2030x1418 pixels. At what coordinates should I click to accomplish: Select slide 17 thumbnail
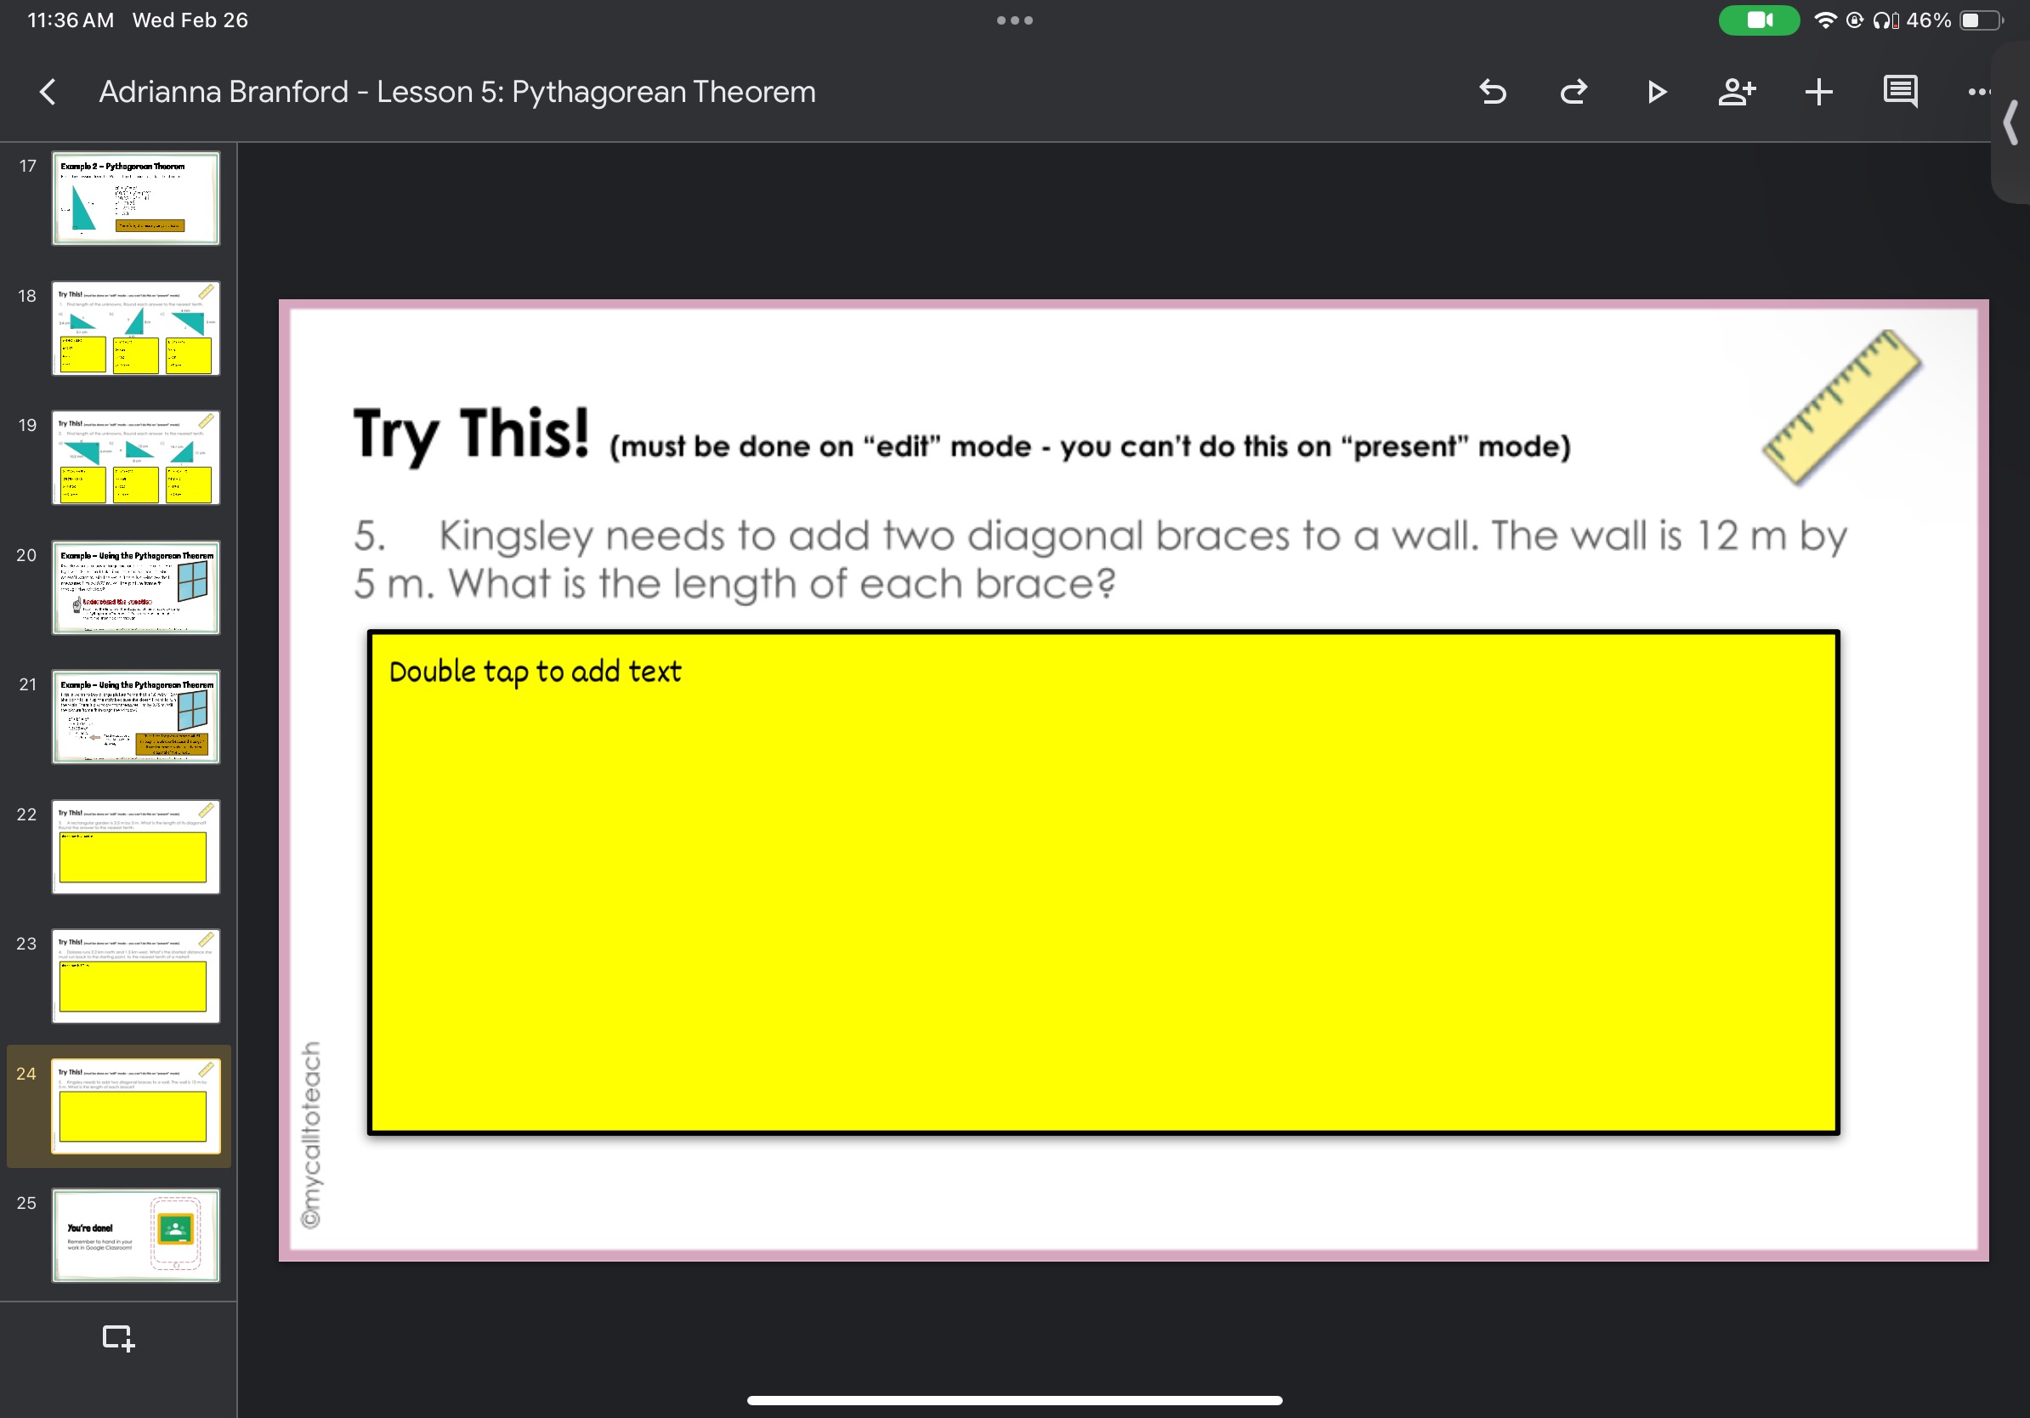[x=136, y=198]
